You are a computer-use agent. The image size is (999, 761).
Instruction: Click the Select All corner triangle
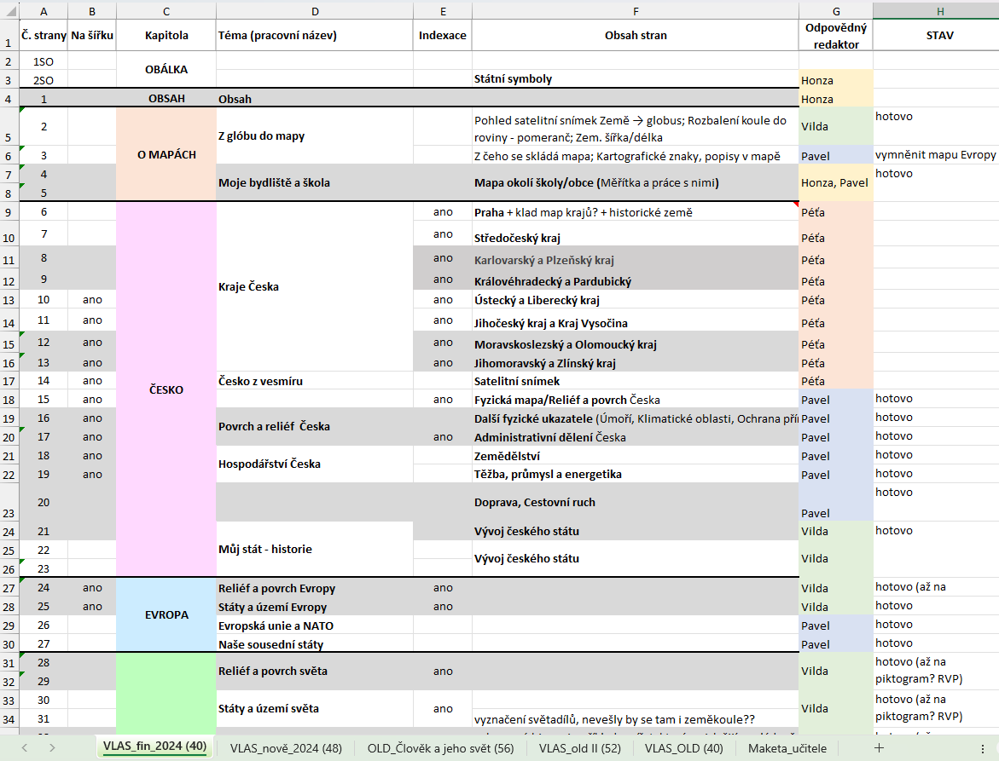pyautogui.click(x=10, y=11)
